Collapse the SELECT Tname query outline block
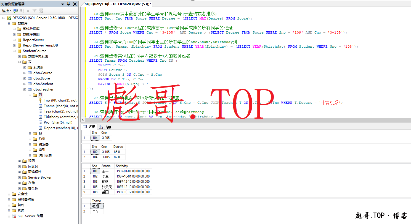Image resolution: width=411 pixels, height=224 pixels. pos(87,61)
